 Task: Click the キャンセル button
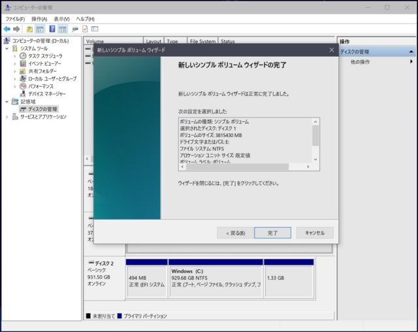315,233
